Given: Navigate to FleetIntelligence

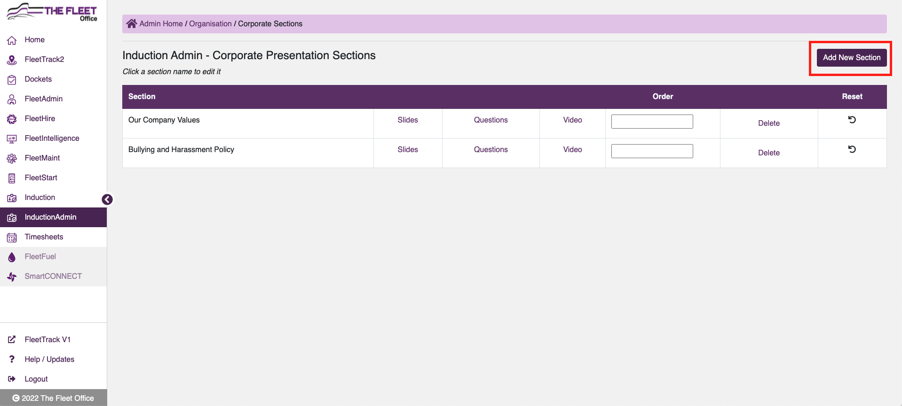Looking at the screenshot, I should click(x=52, y=138).
